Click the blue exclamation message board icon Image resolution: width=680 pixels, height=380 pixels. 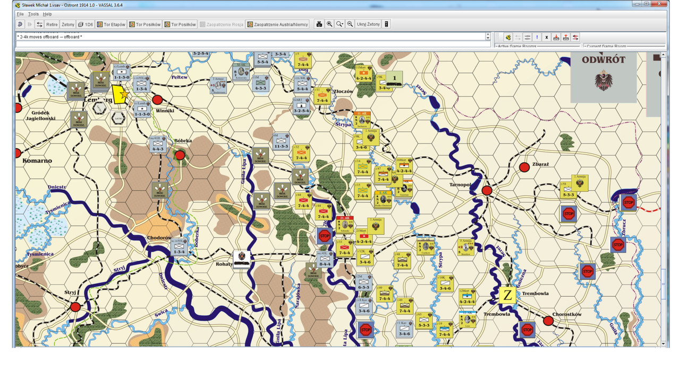pyautogui.click(x=537, y=37)
